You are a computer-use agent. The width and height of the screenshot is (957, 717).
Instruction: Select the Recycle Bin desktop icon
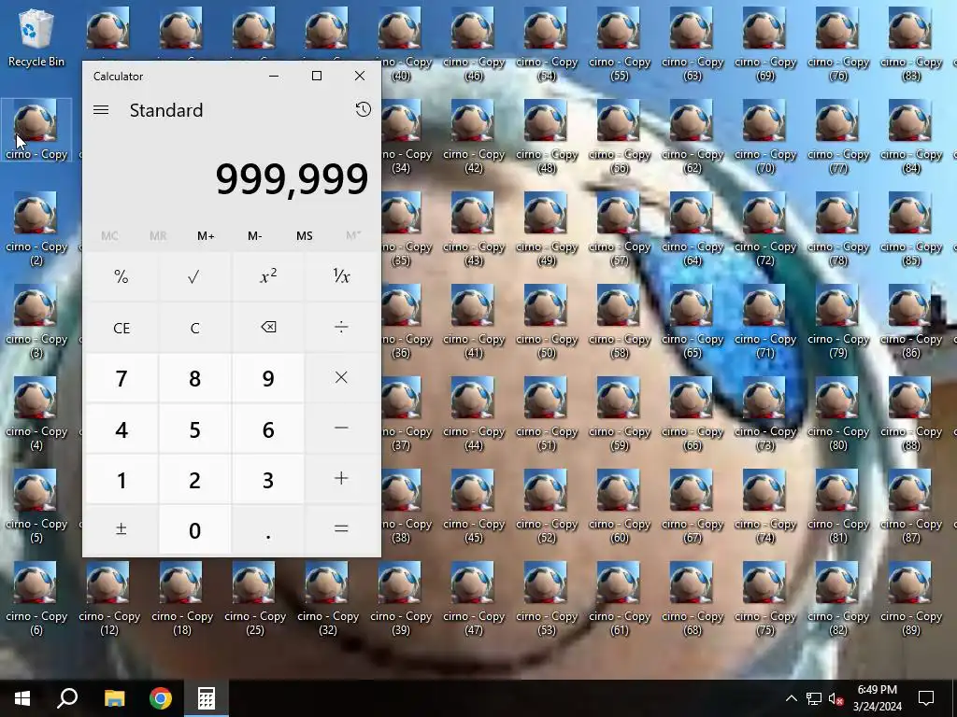[36, 37]
